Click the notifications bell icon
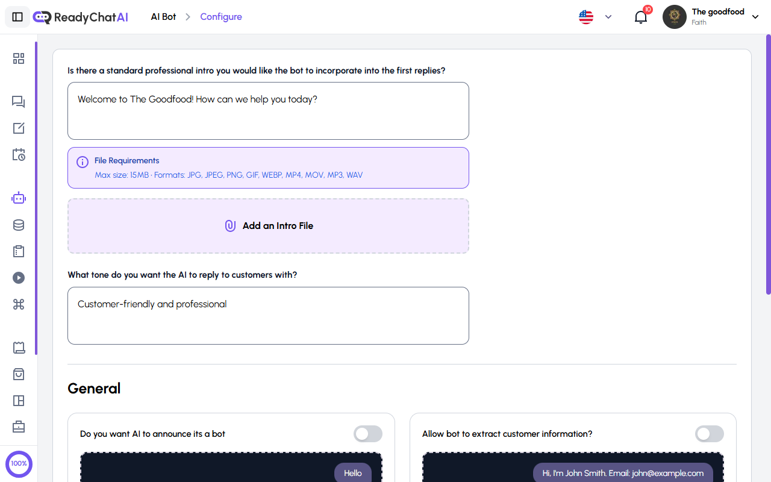 (640, 17)
